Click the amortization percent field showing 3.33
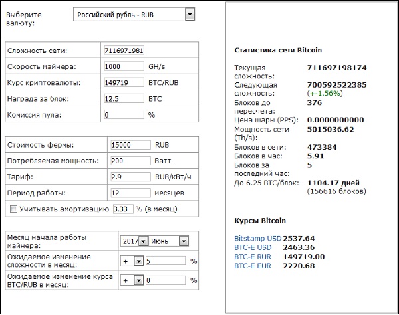 [x=123, y=209]
